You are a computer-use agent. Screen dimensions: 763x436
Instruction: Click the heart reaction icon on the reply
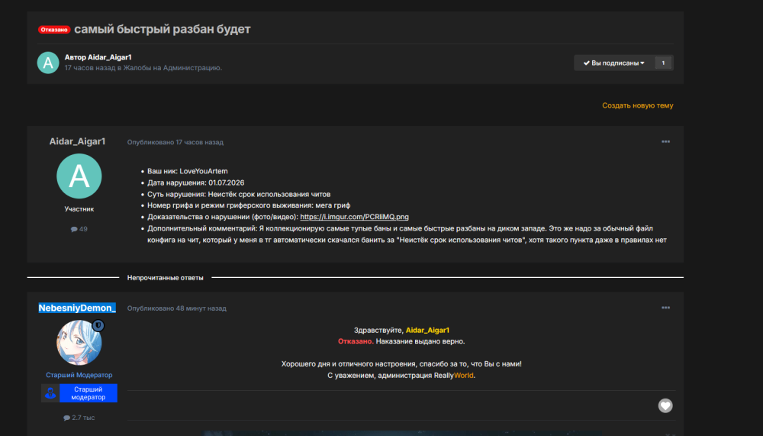point(665,405)
